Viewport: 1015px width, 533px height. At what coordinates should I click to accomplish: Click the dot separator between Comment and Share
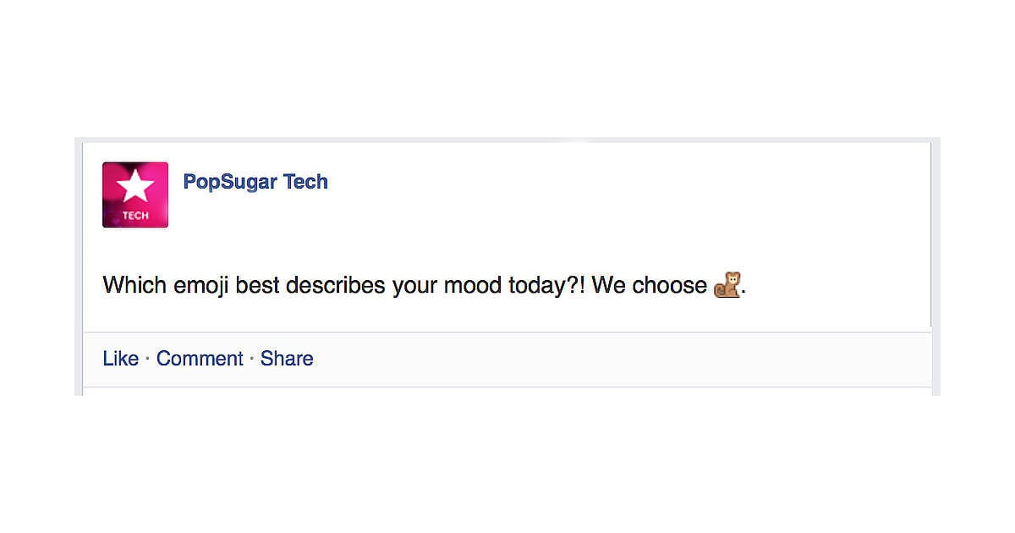tap(252, 359)
